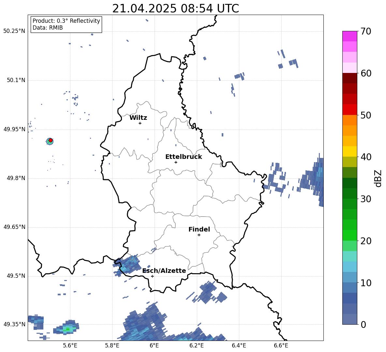Click the 20 tick on colorbar
The width and height of the screenshot is (386, 352).
pos(366,241)
